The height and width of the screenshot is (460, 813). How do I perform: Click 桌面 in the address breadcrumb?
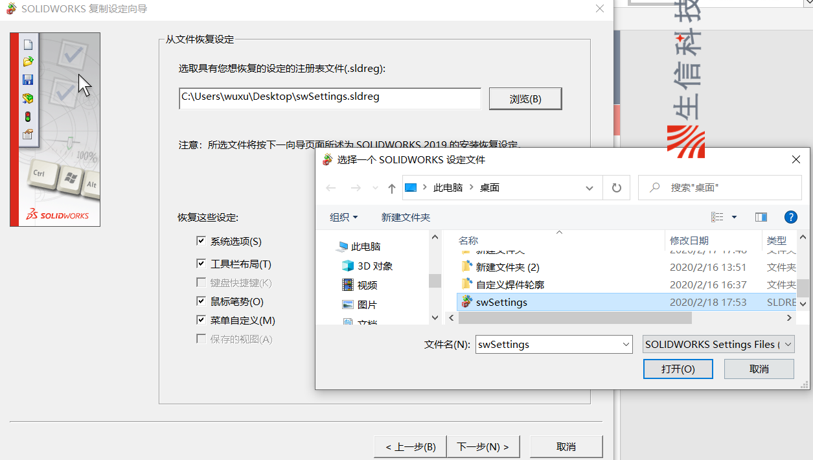point(490,188)
